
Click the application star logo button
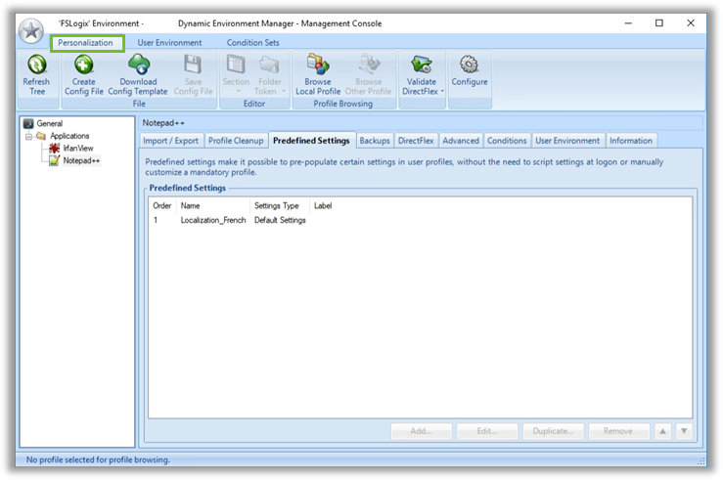tap(31, 30)
